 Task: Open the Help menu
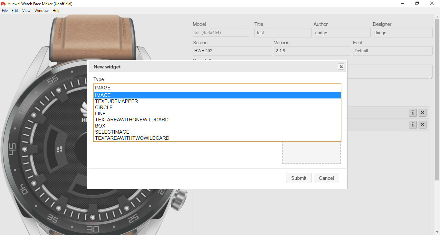(x=56, y=11)
